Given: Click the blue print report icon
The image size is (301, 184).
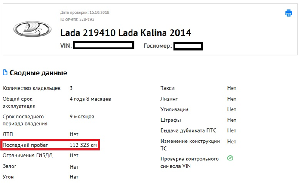Looking at the screenshot, I should 289,13.
